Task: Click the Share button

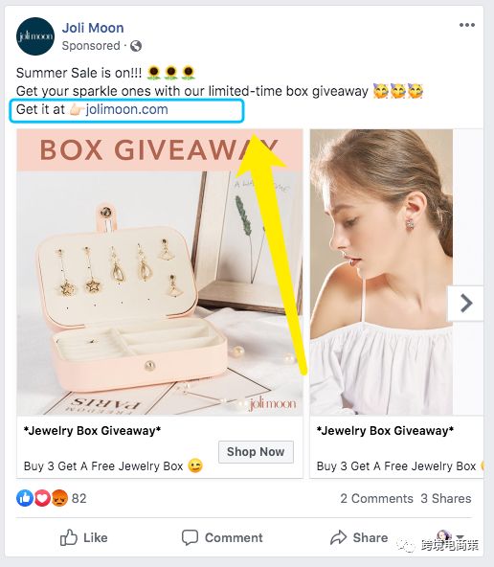Action: tap(359, 537)
